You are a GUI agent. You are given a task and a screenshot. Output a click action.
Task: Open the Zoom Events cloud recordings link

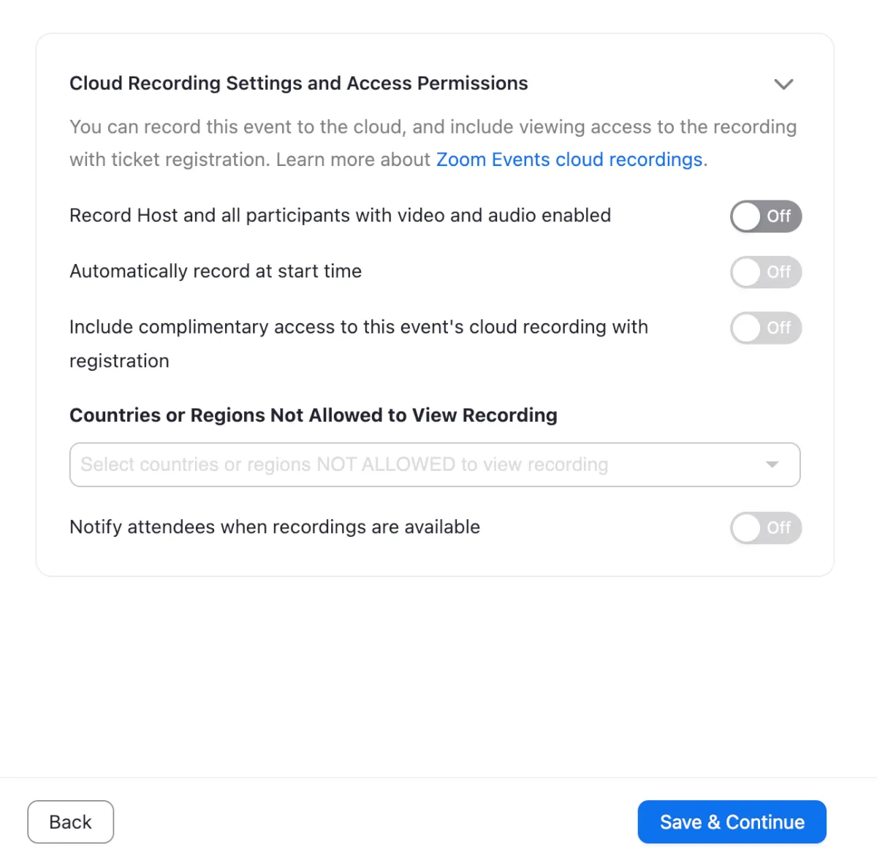[x=569, y=159]
